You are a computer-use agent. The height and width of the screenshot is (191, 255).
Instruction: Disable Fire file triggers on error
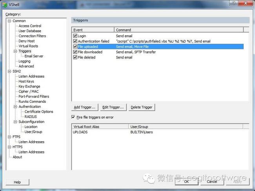pyautogui.click(x=73, y=117)
